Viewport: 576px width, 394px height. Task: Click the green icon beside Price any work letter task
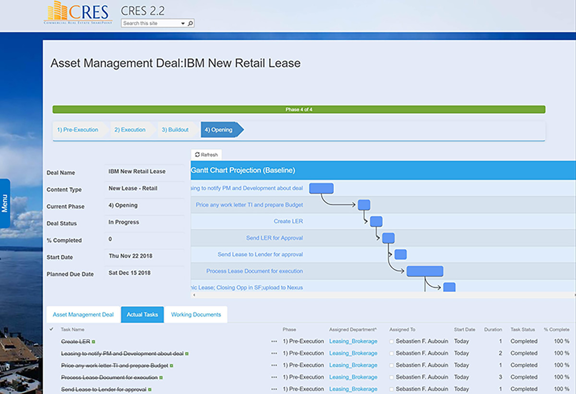pos(171,366)
